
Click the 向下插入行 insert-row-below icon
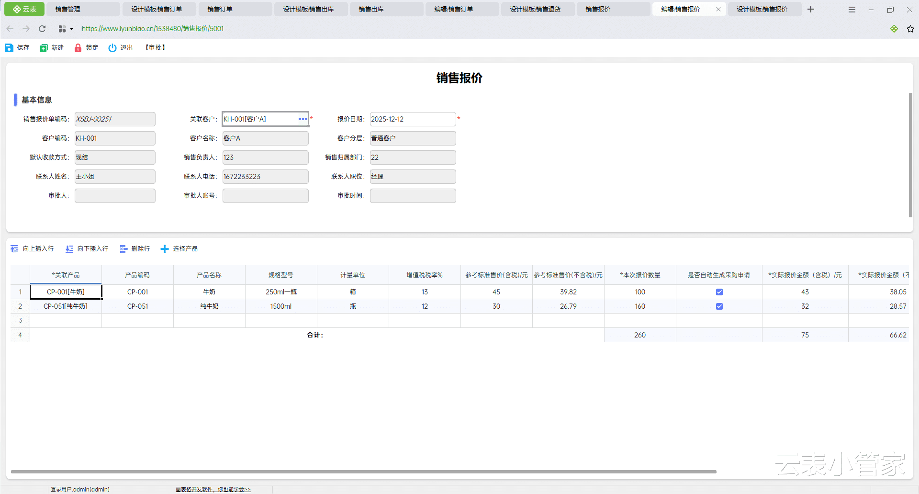coord(69,249)
